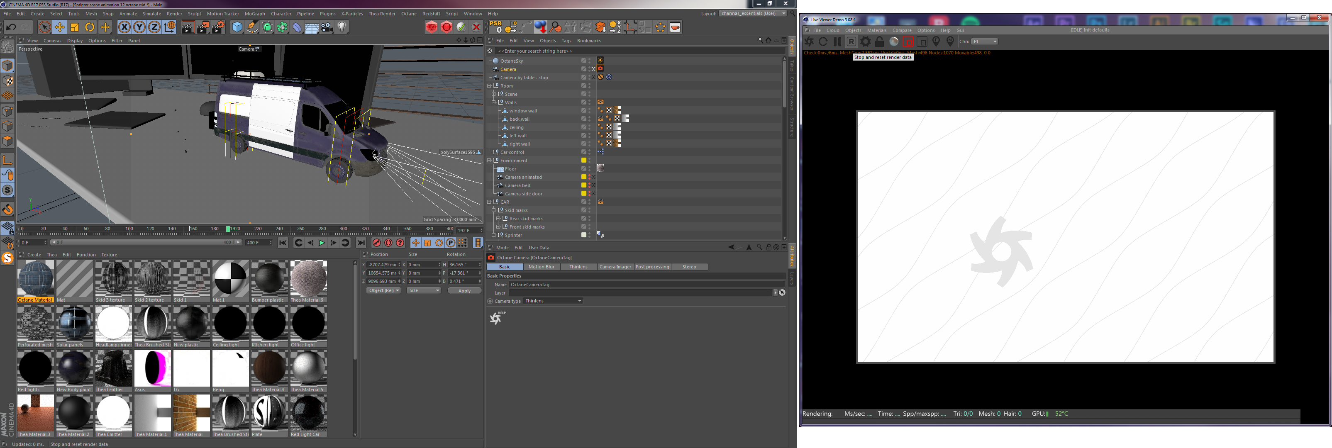1332x448 pixels.
Task: Add a light object from toolbar
Action: [x=342, y=27]
